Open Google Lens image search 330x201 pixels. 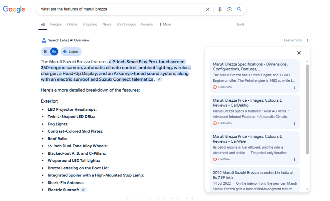[229, 9]
